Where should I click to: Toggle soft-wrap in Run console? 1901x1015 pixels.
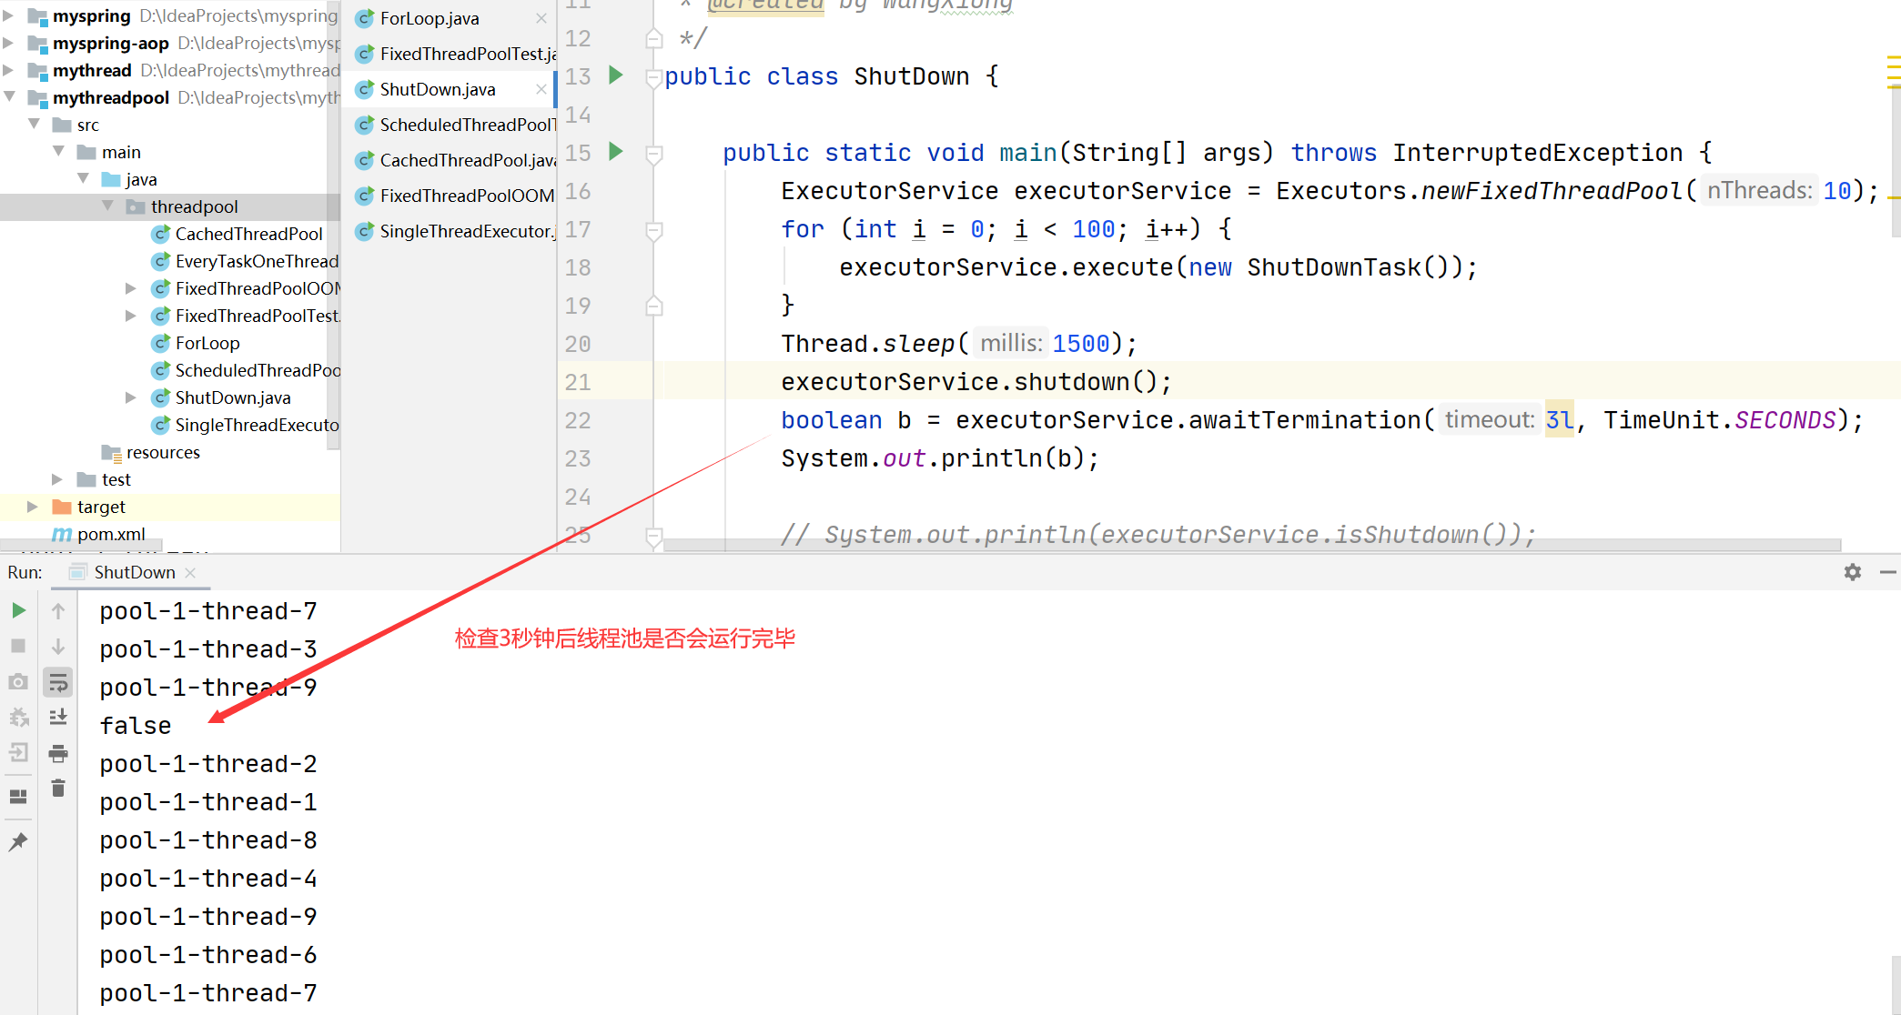[x=58, y=682]
